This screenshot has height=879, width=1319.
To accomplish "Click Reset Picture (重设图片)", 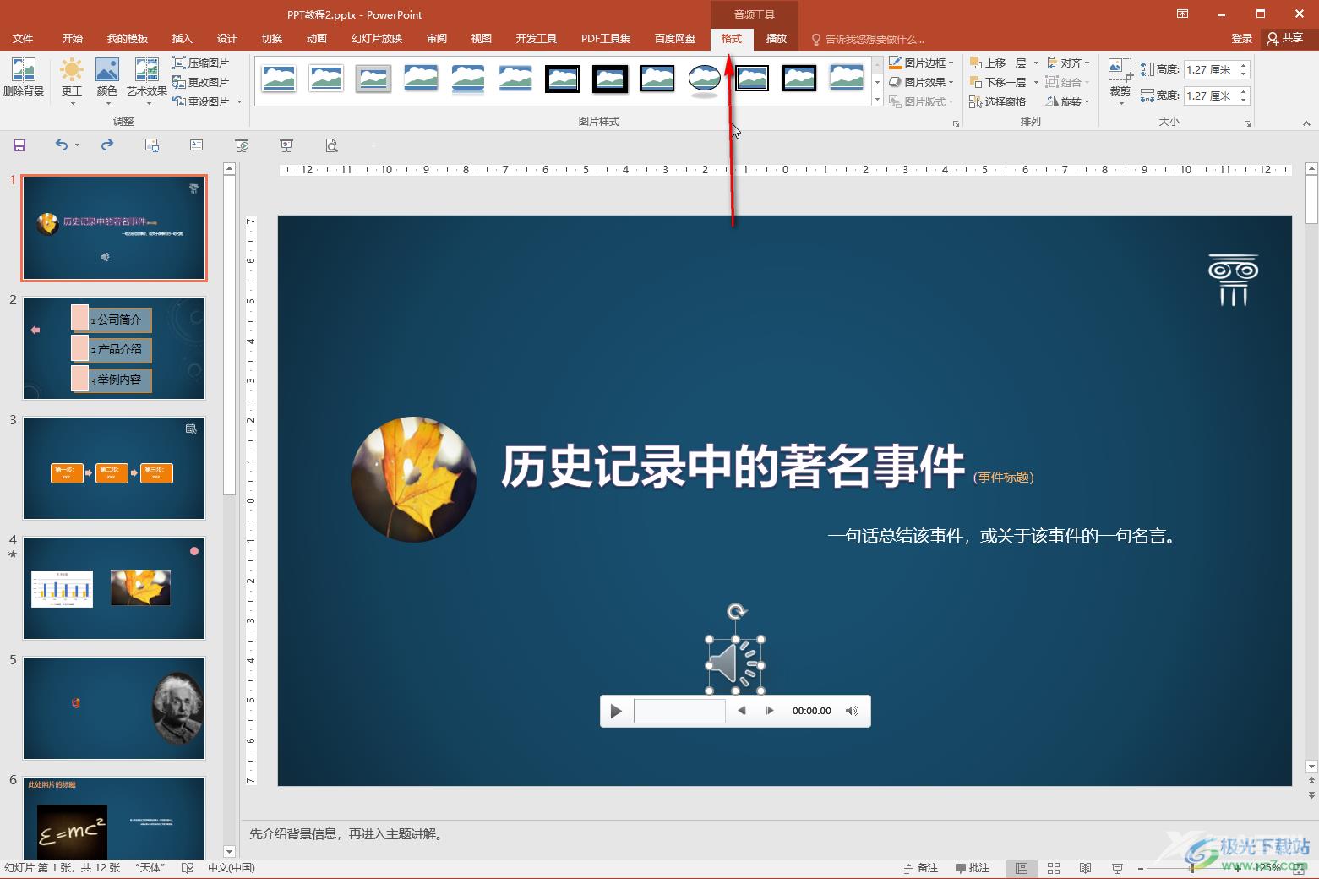I will pos(201,101).
